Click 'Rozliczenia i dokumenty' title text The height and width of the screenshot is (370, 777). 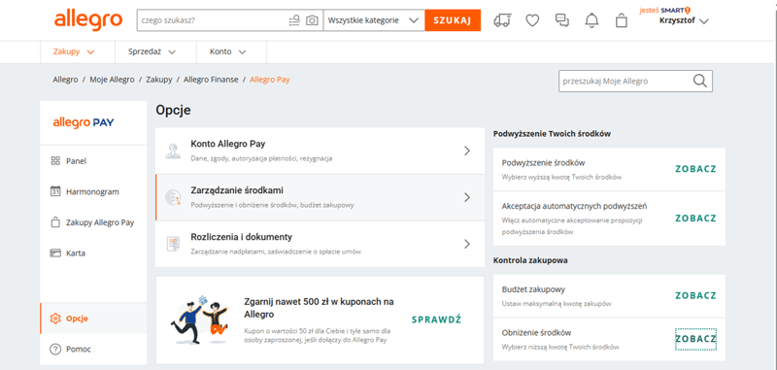click(241, 237)
